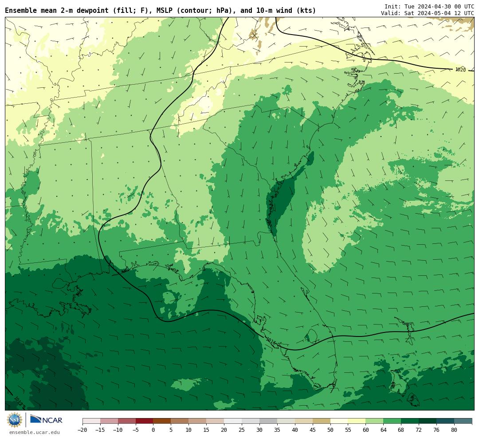Click the NCAR logo
Viewport: 479px width, 438px height.
point(46,419)
